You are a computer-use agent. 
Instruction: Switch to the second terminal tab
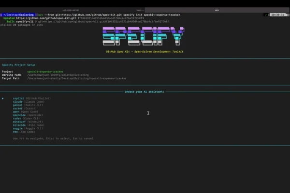[140, 10]
